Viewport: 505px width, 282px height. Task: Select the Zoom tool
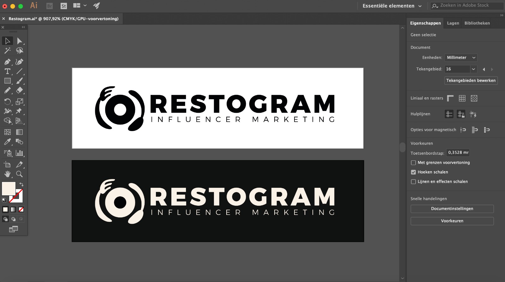[x=20, y=174]
